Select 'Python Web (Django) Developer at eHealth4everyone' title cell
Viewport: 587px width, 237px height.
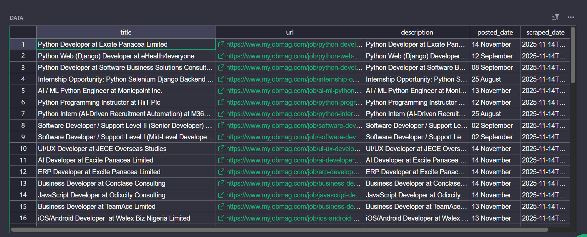click(126, 56)
